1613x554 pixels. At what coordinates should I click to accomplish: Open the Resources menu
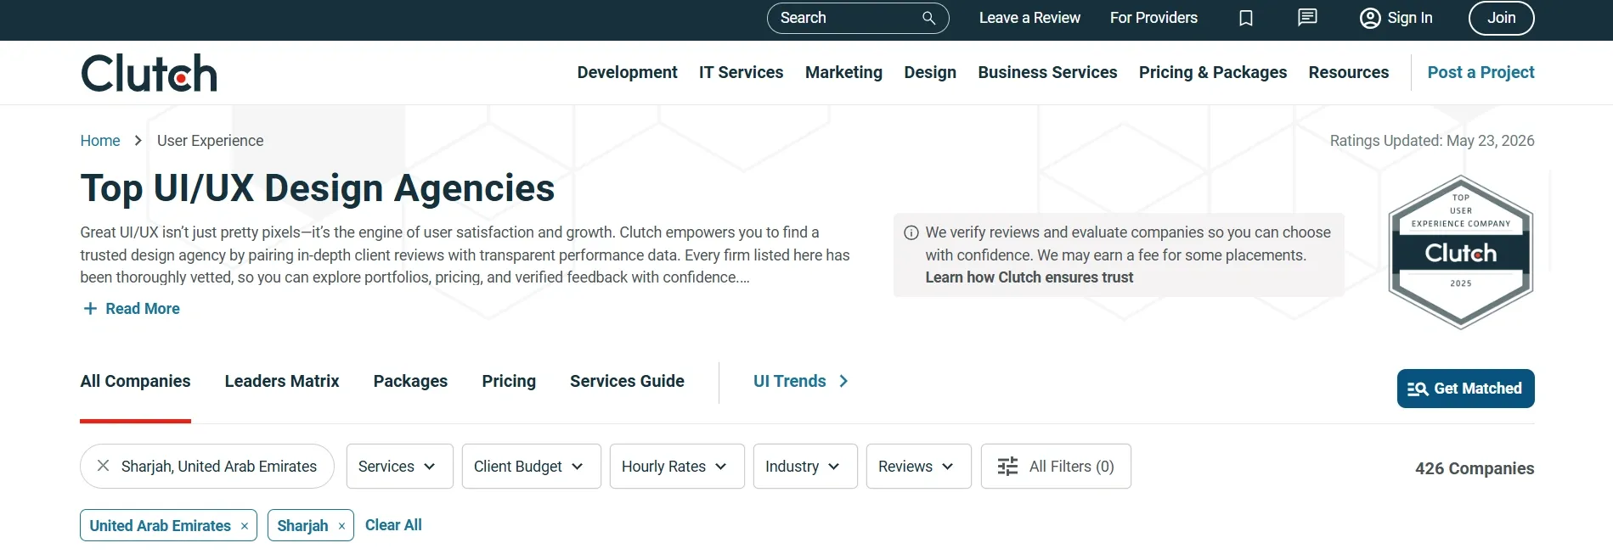click(1349, 73)
